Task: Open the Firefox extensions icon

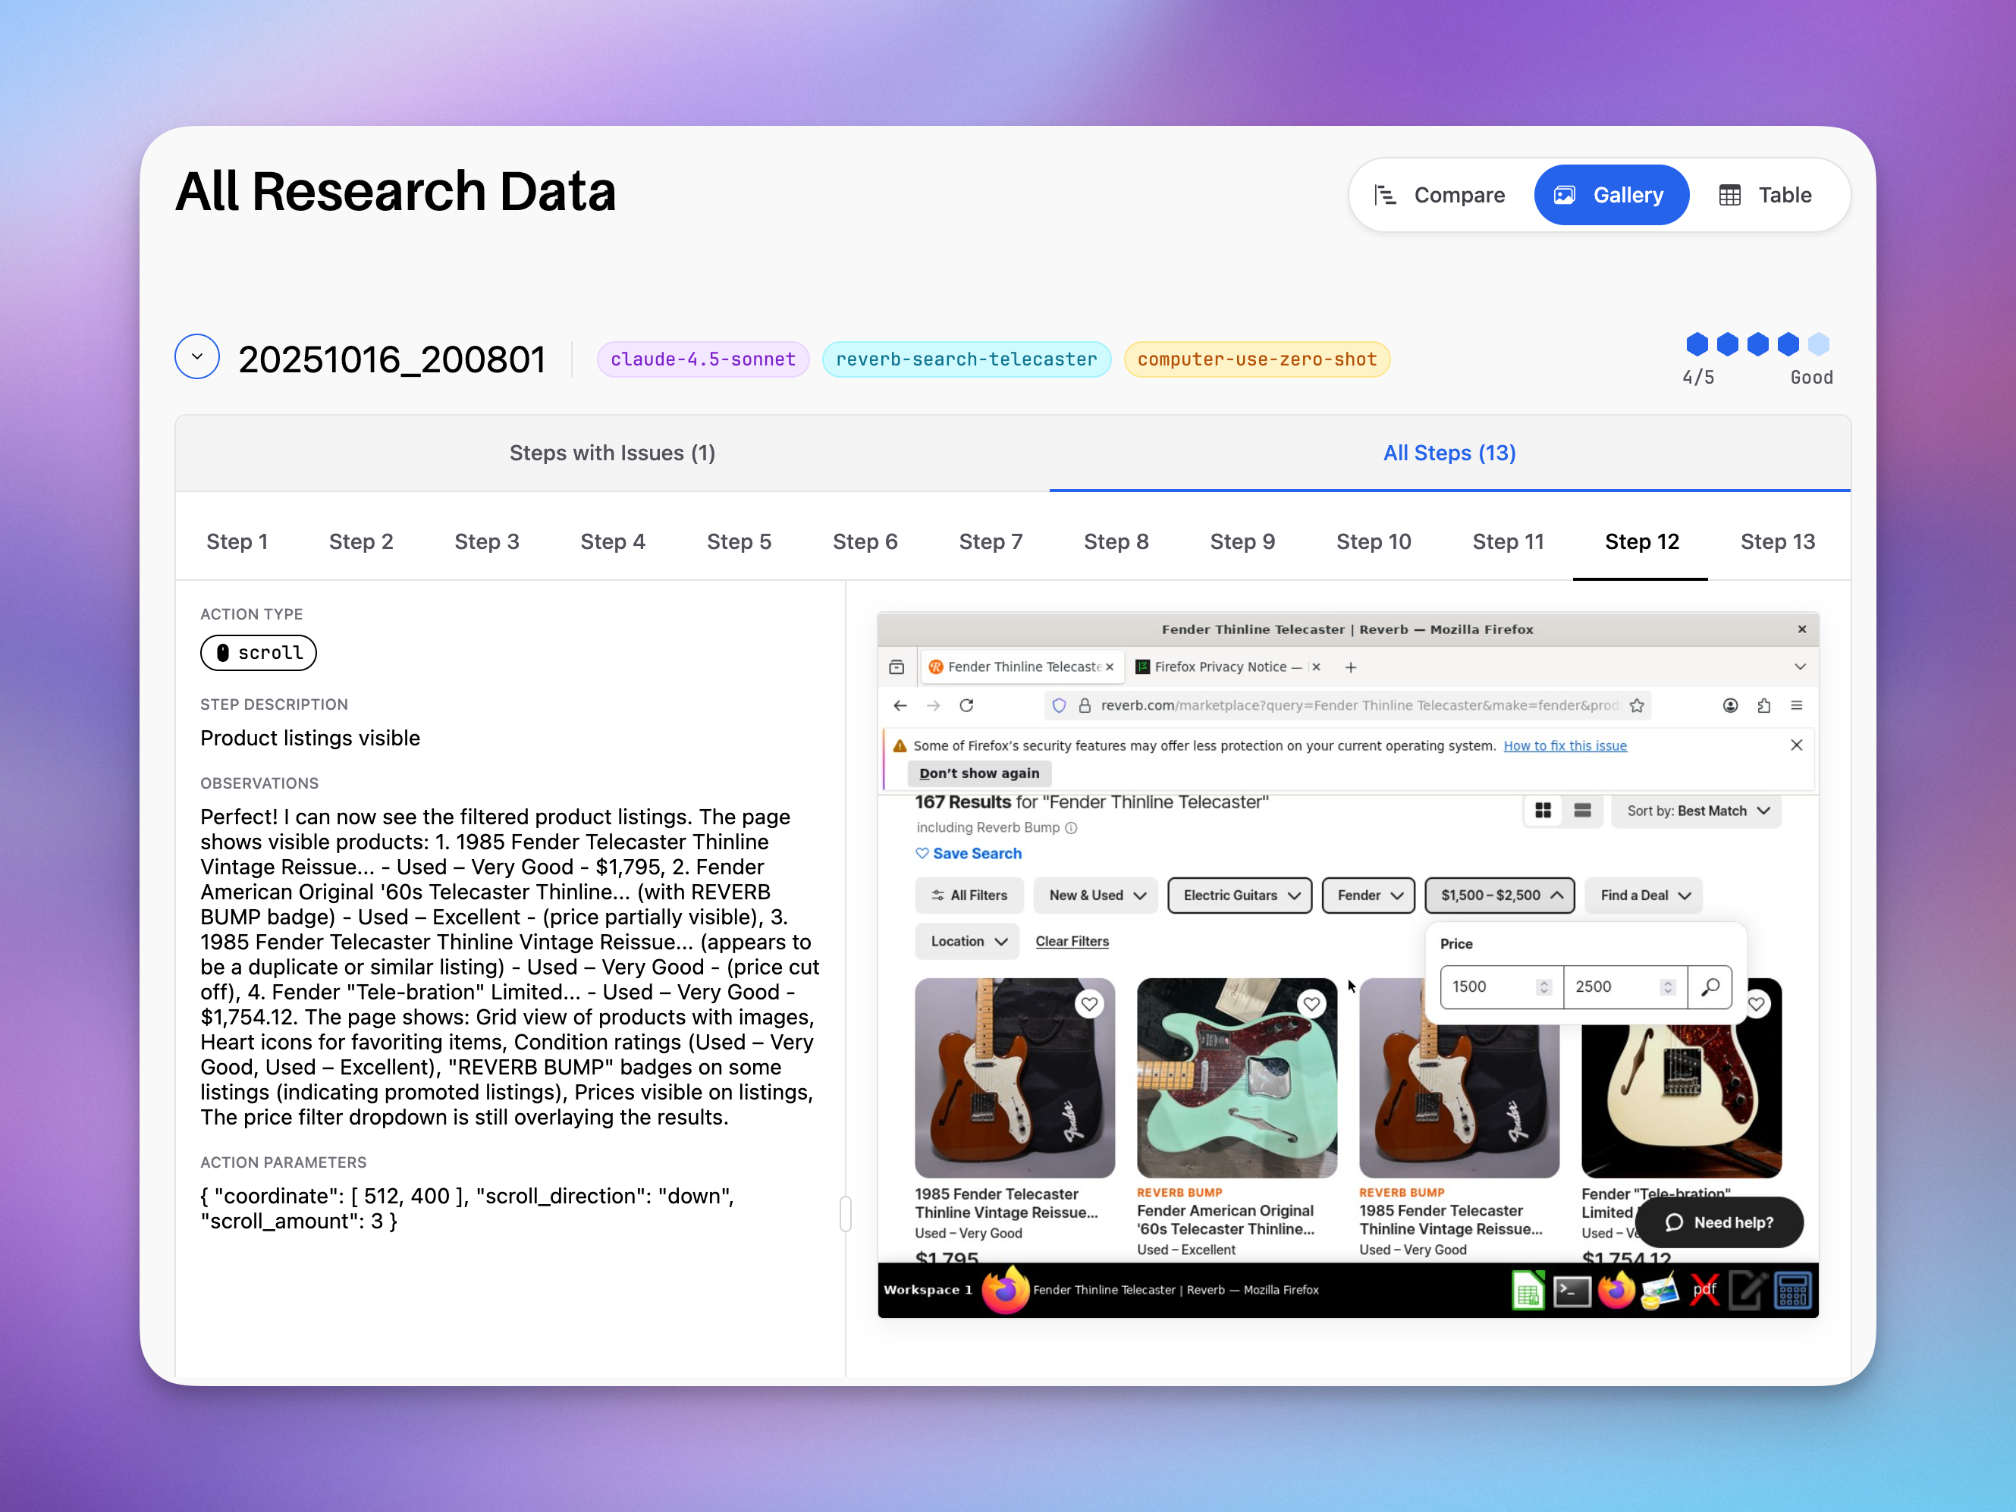Action: click(1763, 705)
